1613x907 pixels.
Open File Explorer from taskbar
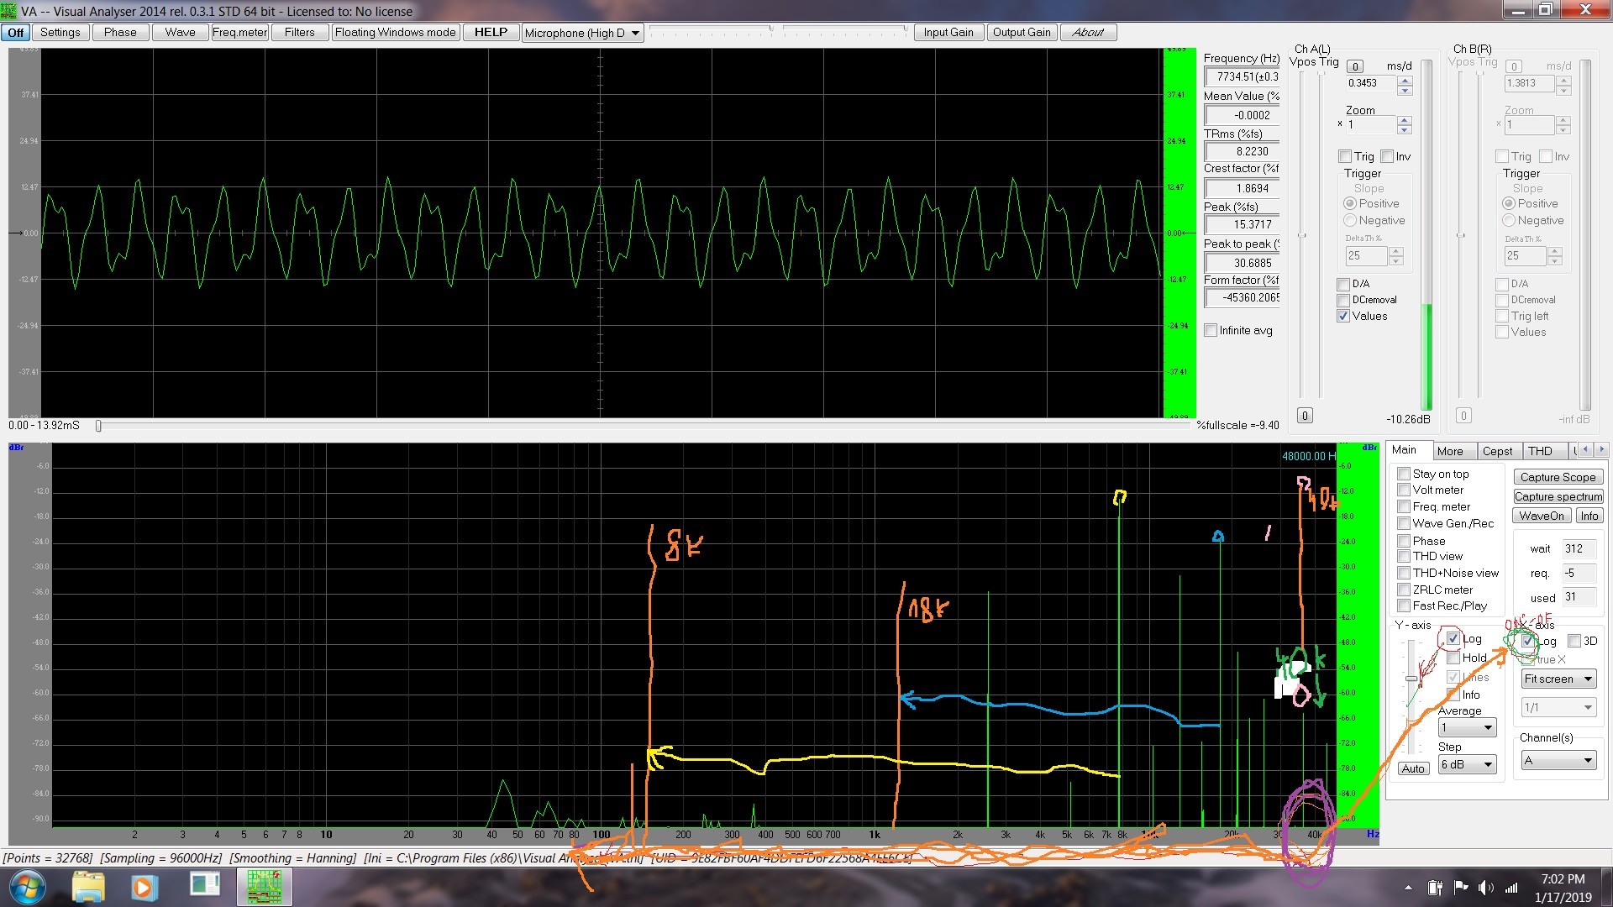[87, 888]
